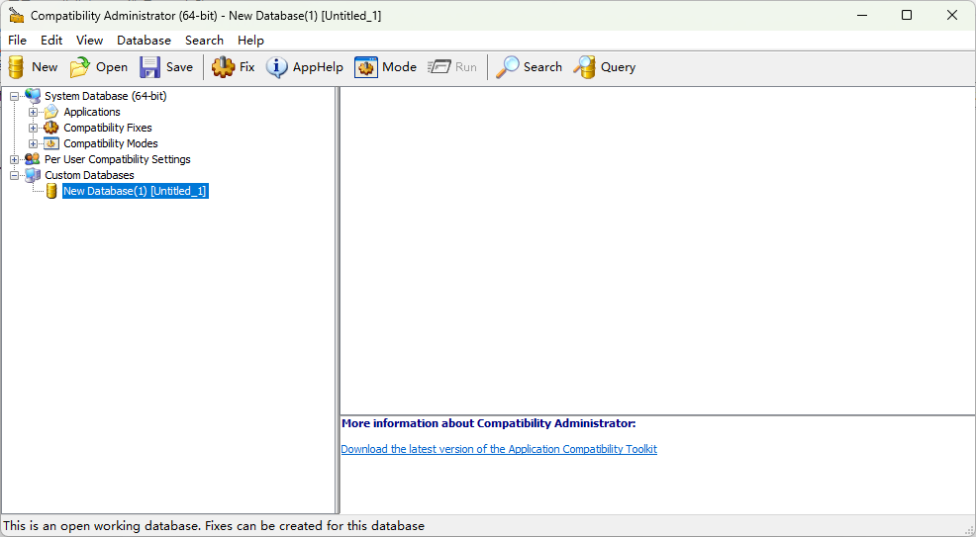Click the Open toolbar label
Viewport: 976px width, 537px height.
pyautogui.click(x=112, y=67)
